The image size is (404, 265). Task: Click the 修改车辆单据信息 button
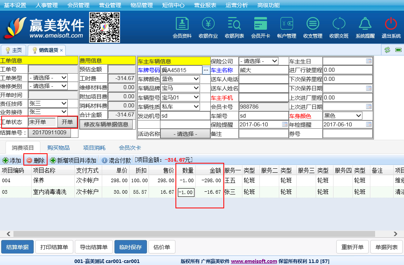[106, 124]
